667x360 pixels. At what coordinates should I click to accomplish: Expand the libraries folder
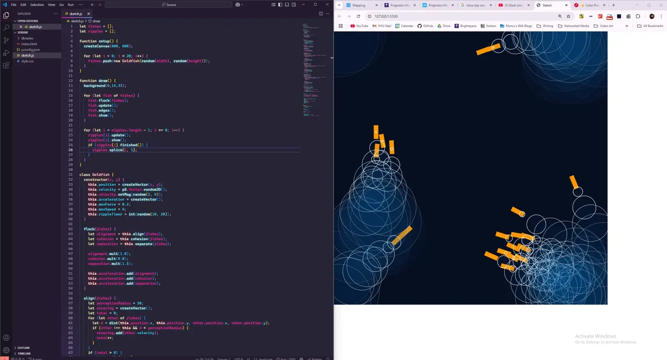coord(27,38)
